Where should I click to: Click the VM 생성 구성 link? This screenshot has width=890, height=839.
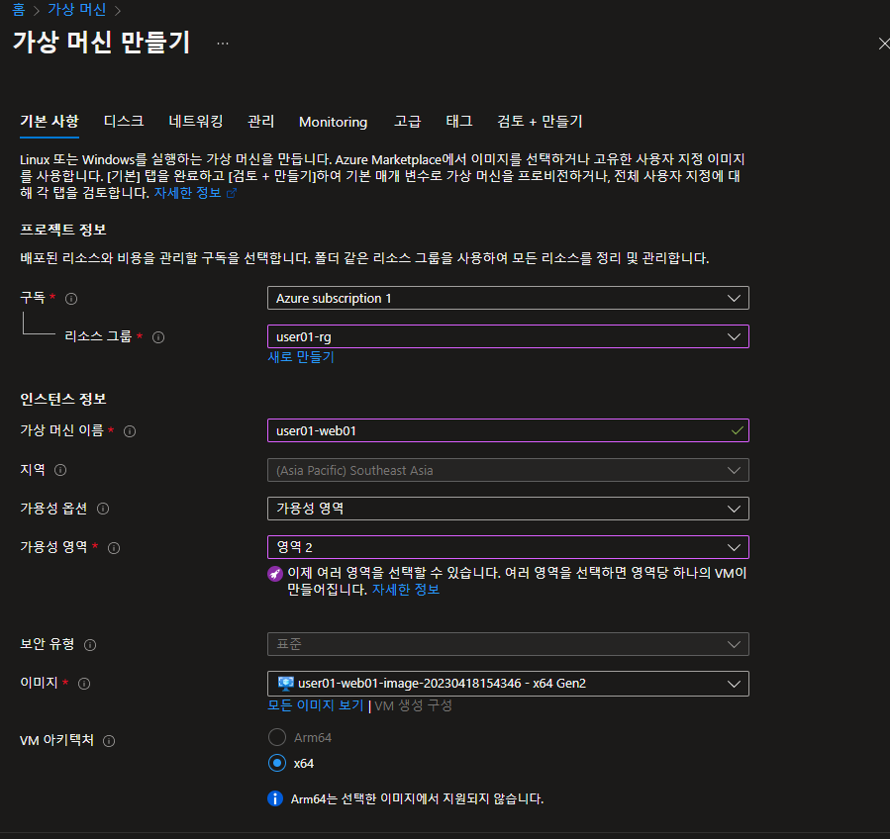click(x=413, y=705)
